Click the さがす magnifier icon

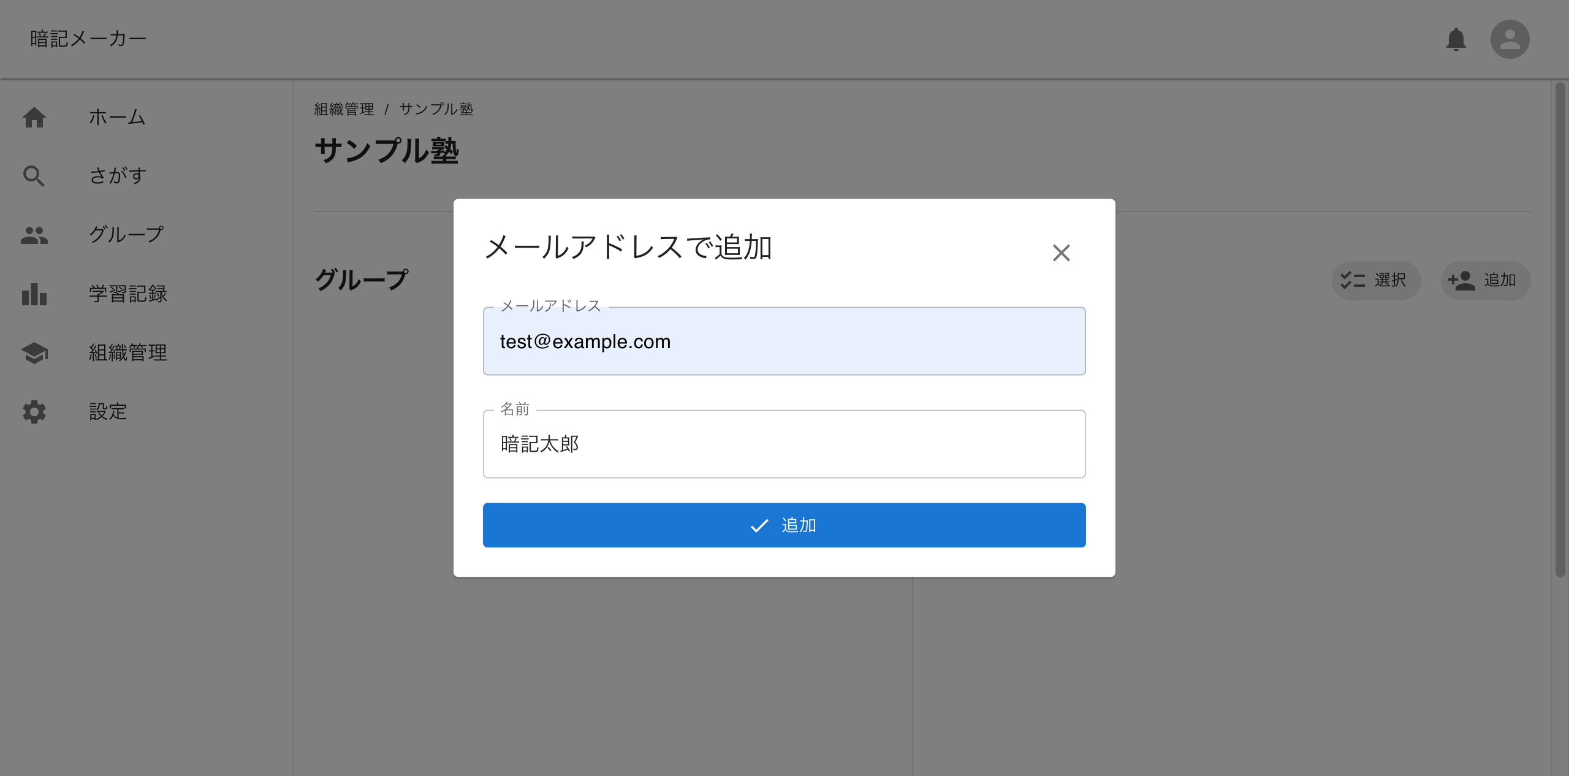coord(34,176)
